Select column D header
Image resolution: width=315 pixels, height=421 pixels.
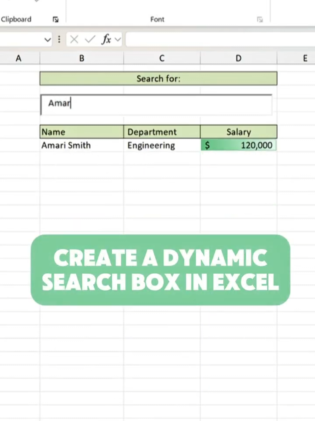[x=238, y=58]
